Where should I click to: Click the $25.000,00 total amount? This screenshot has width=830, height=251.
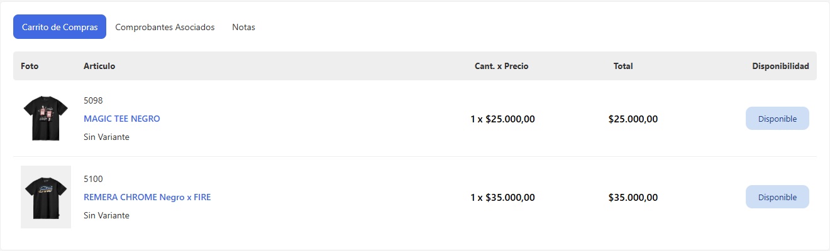pyautogui.click(x=633, y=119)
